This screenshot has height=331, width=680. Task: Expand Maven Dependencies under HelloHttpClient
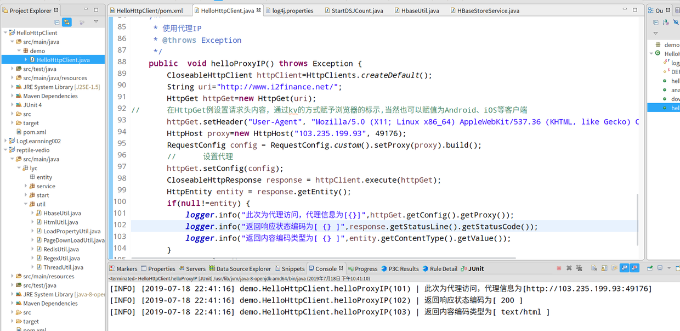coord(12,96)
